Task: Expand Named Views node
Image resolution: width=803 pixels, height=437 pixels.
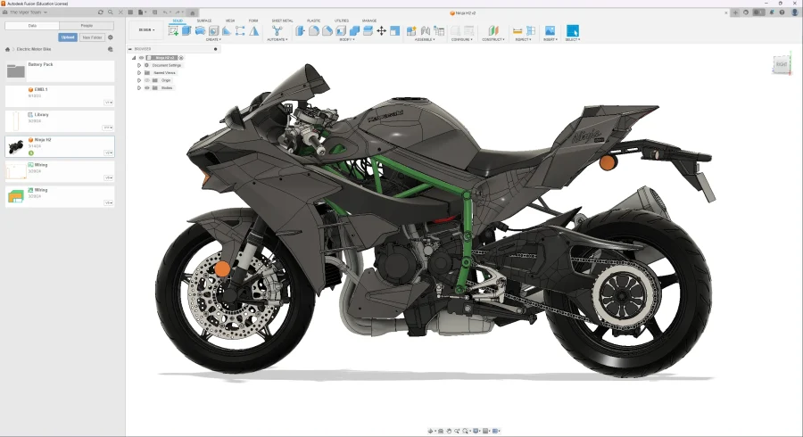Action: point(139,72)
